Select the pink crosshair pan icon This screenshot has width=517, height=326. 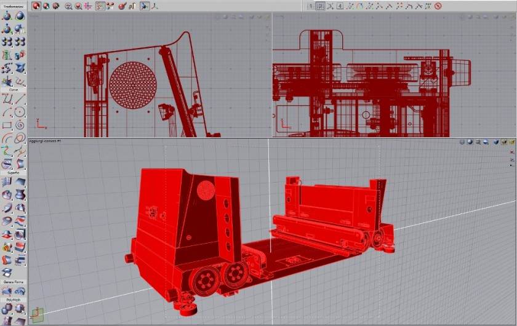point(88,6)
